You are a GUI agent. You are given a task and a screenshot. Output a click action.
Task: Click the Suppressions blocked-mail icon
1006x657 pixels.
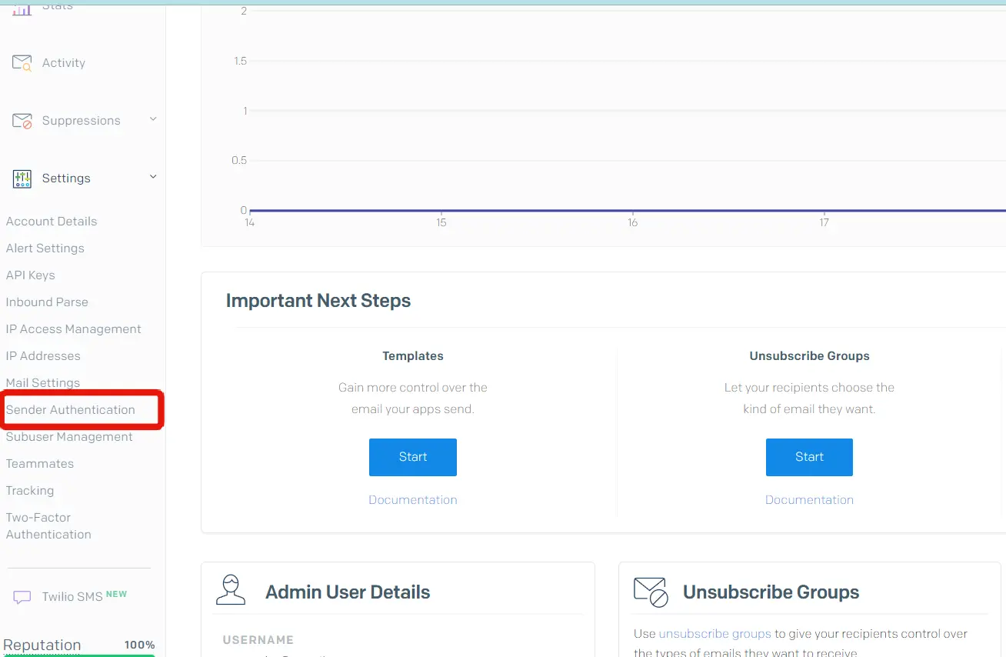point(22,121)
